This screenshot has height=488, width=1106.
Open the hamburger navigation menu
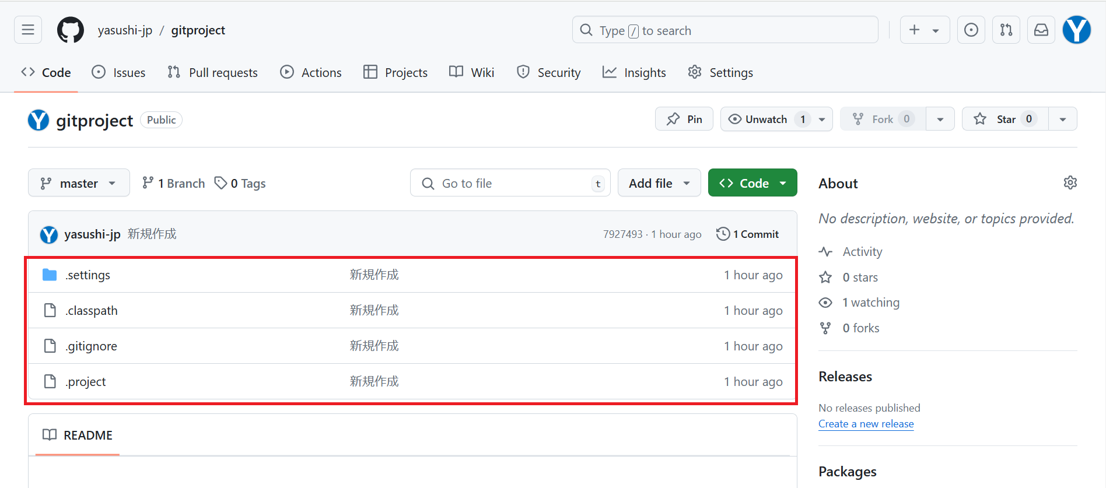tap(28, 30)
